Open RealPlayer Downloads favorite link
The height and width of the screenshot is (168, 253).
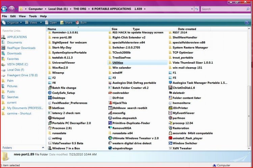click(21, 48)
